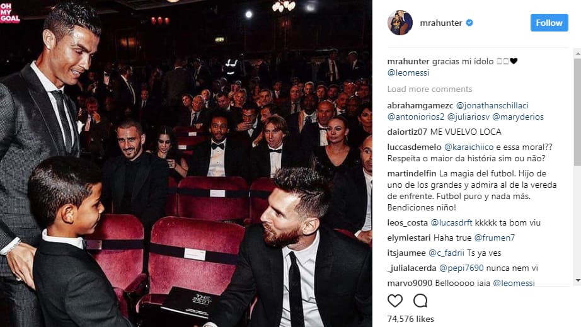Viewport: 581px width, 327px height.
Task: Open the post photo
Action: (186, 163)
